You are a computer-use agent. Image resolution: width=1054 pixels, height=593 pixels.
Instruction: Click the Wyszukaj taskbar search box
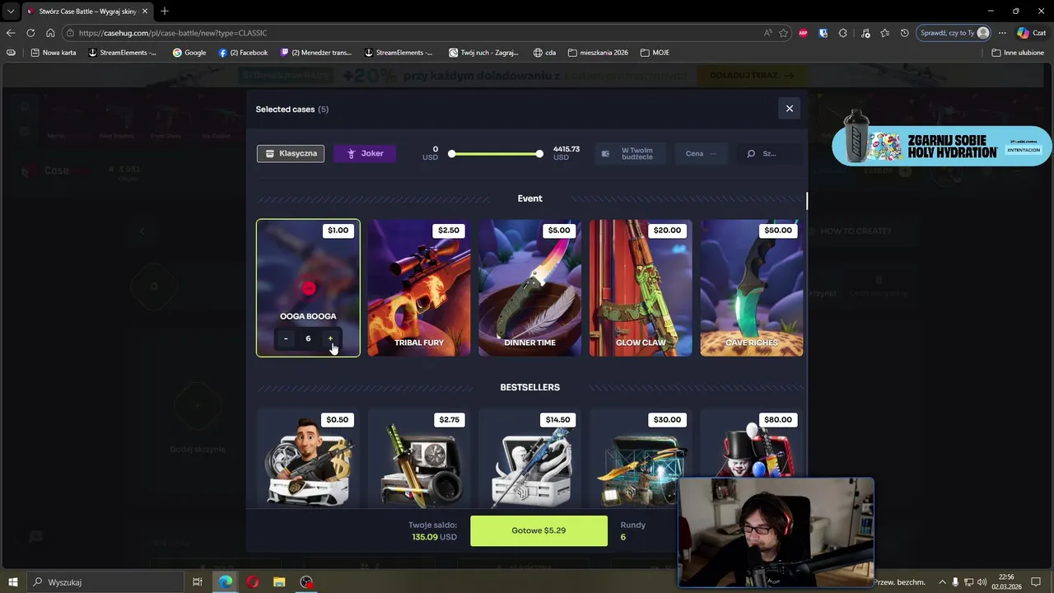coord(106,582)
